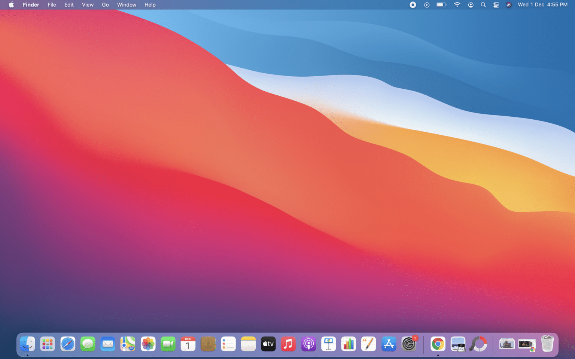Image resolution: width=575 pixels, height=359 pixels.
Task: Open System Preferences showing the notification badge
Action: pos(409,344)
